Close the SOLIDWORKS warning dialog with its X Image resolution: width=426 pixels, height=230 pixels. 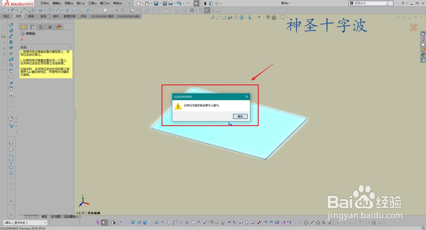click(247, 97)
